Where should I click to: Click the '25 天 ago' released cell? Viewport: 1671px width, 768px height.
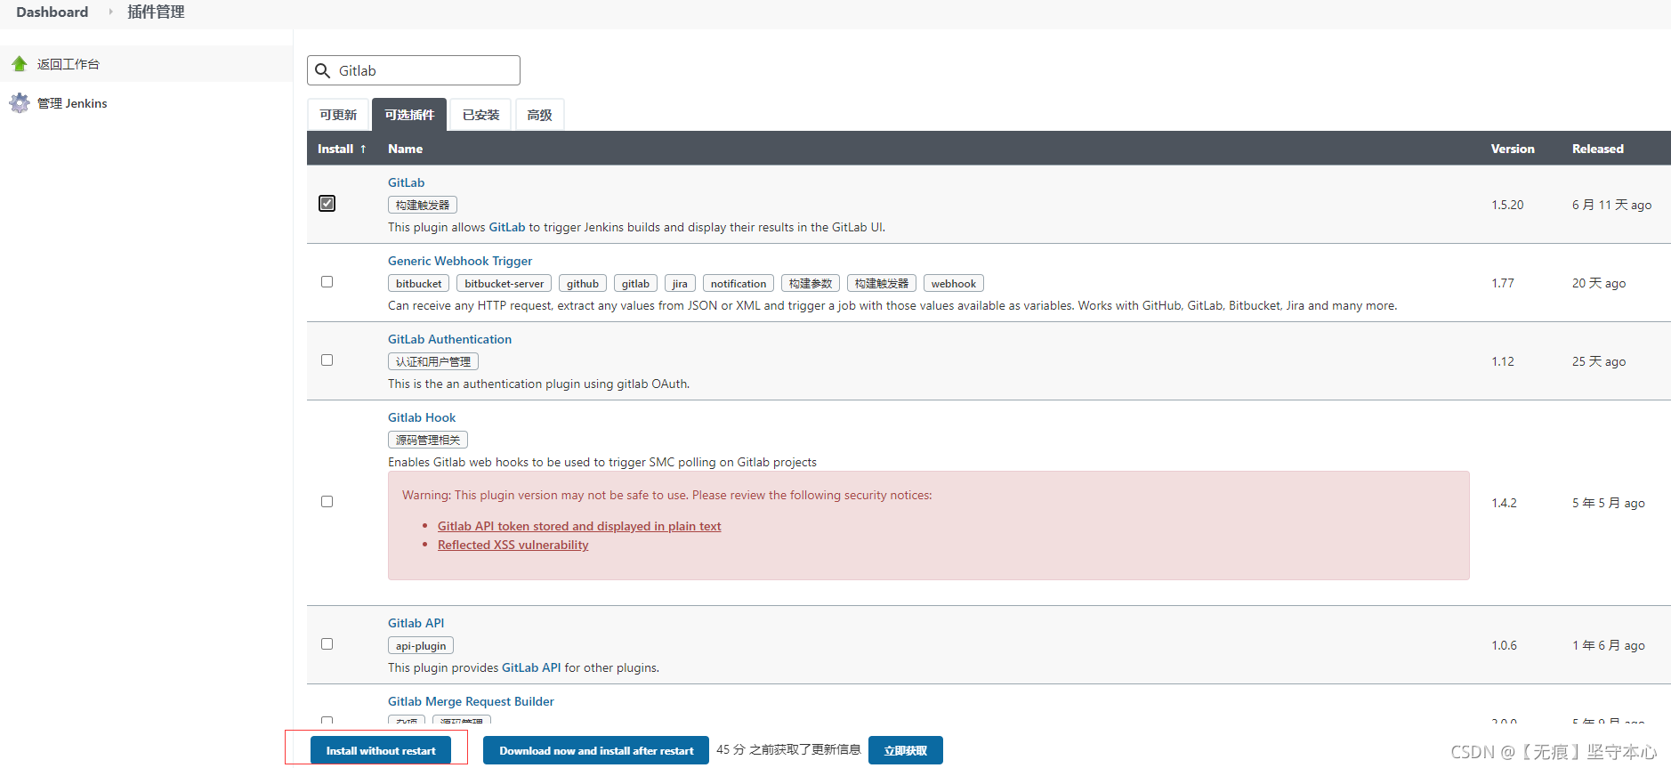click(1599, 361)
